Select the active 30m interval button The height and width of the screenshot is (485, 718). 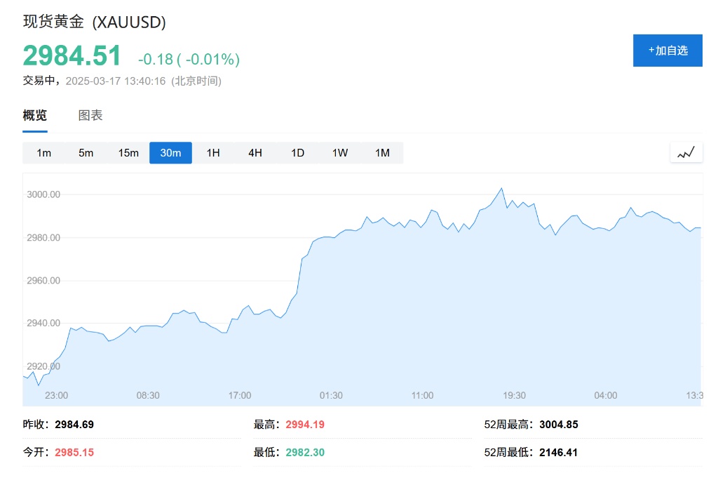coord(170,153)
